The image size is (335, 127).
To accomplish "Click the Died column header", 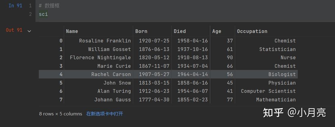I will pos(180,31).
